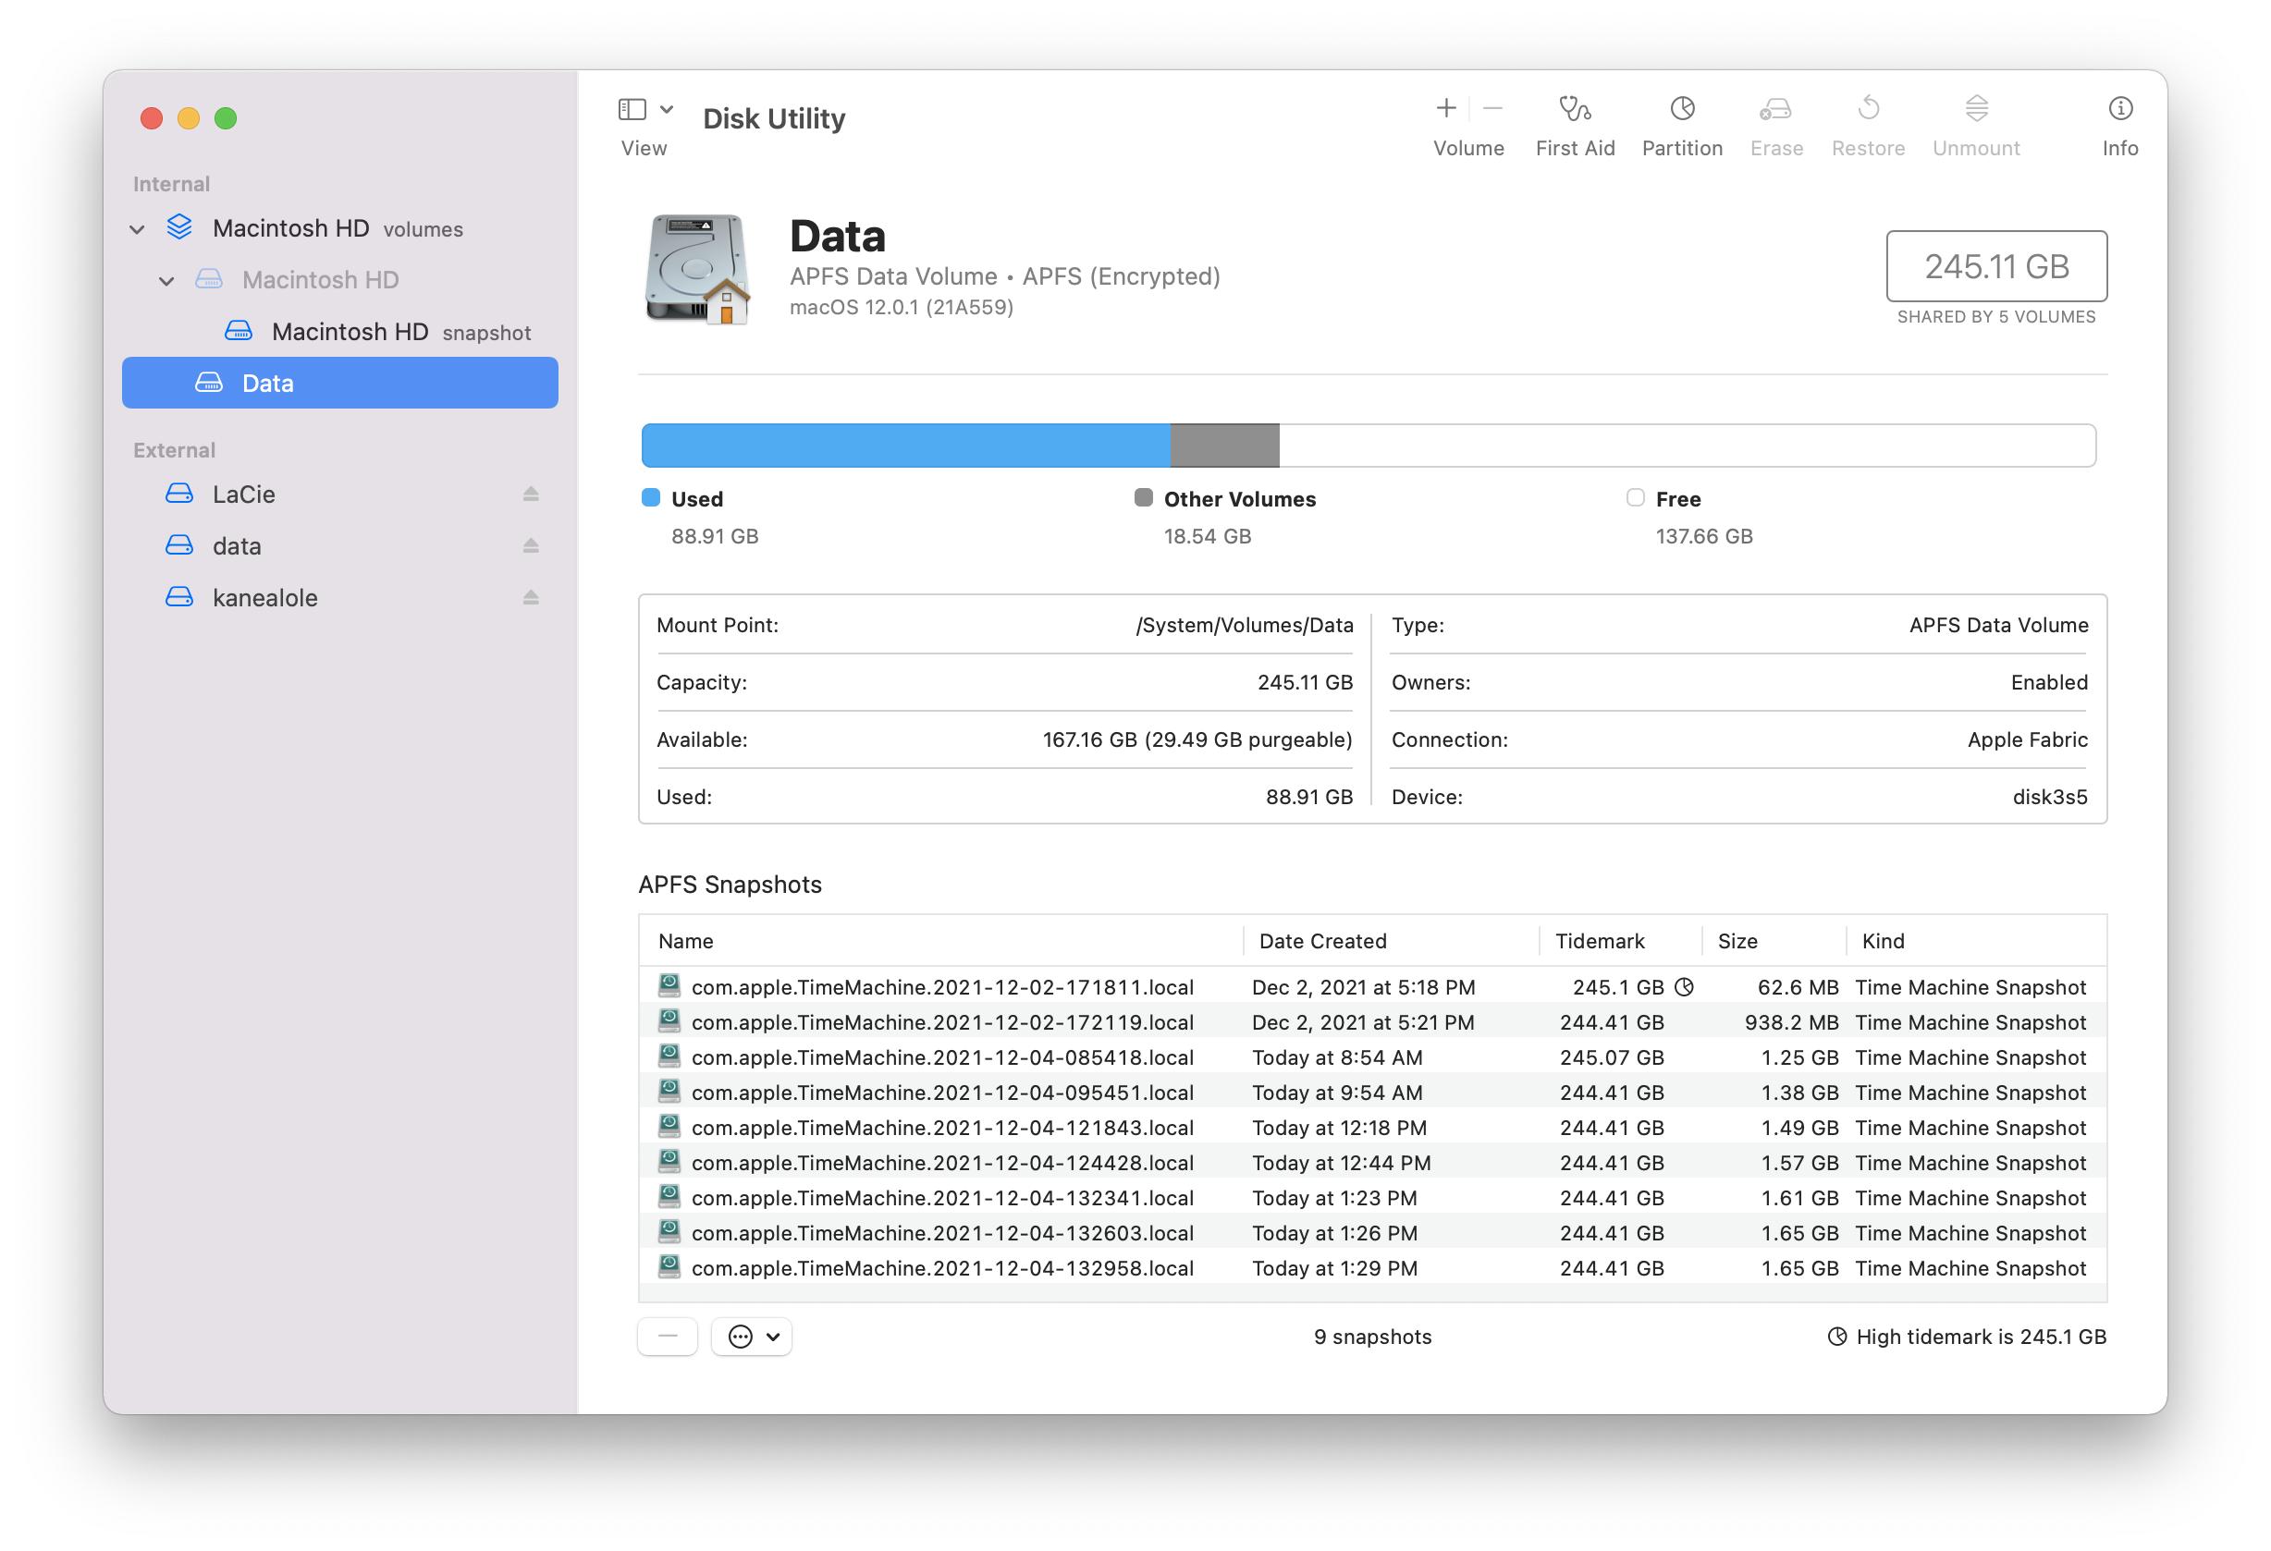Select the external data drive
Viewport: 2271px width, 1551px height.
(340, 546)
